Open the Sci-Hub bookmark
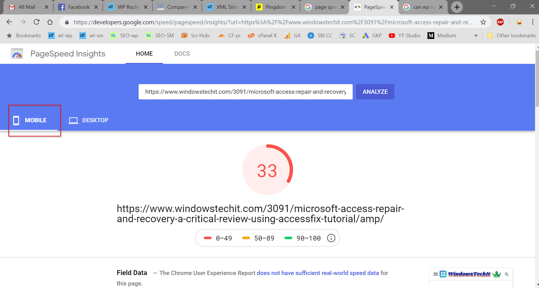 pos(196,36)
